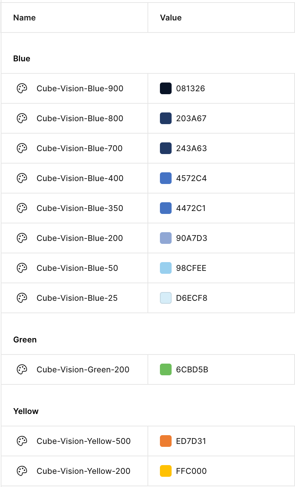The height and width of the screenshot is (487, 295).
Task: Click the Name column header
Action: point(24,18)
